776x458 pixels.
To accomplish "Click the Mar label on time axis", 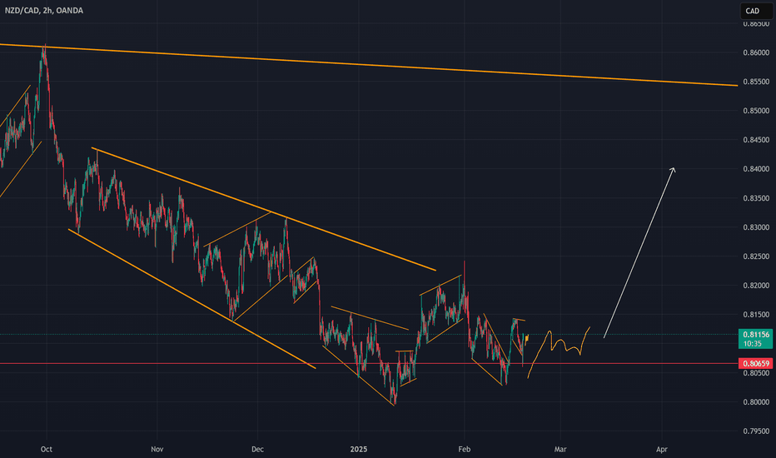I will [x=560, y=449].
